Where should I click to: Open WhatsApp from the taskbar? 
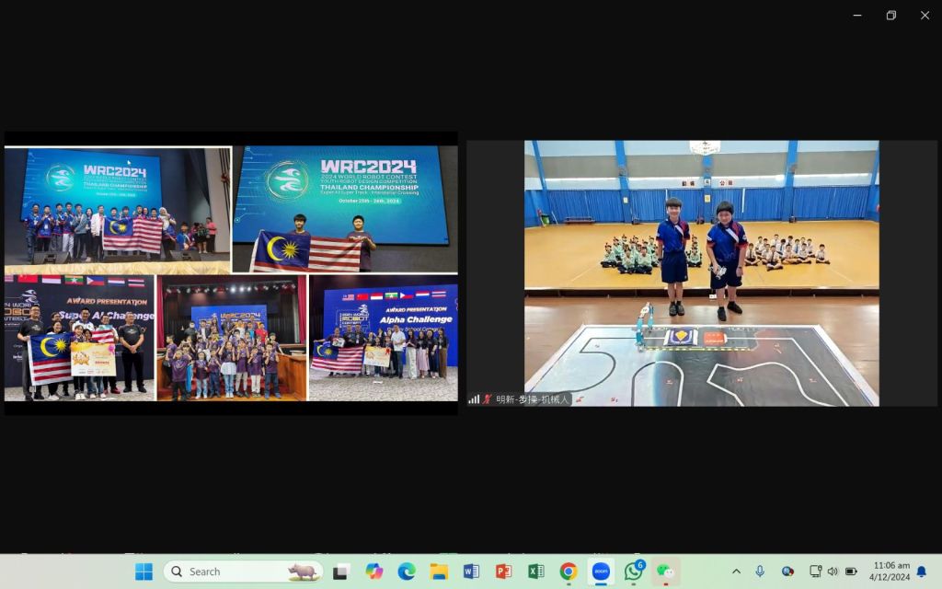point(633,572)
